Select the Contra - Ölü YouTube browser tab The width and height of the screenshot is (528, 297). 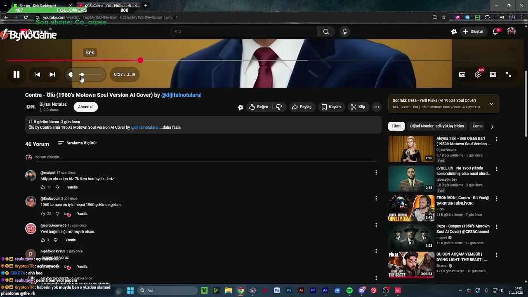(x=109, y=6)
